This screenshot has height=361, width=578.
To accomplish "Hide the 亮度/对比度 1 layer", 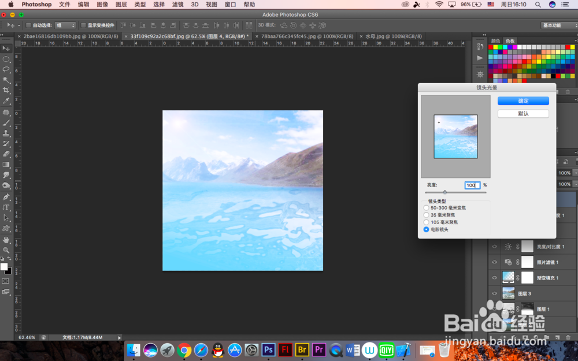I will (x=495, y=247).
